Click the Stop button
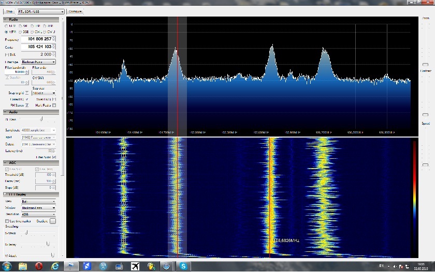The height and width of the screenshot is (272, 435). pyautogui.click(x=9, y=11)
